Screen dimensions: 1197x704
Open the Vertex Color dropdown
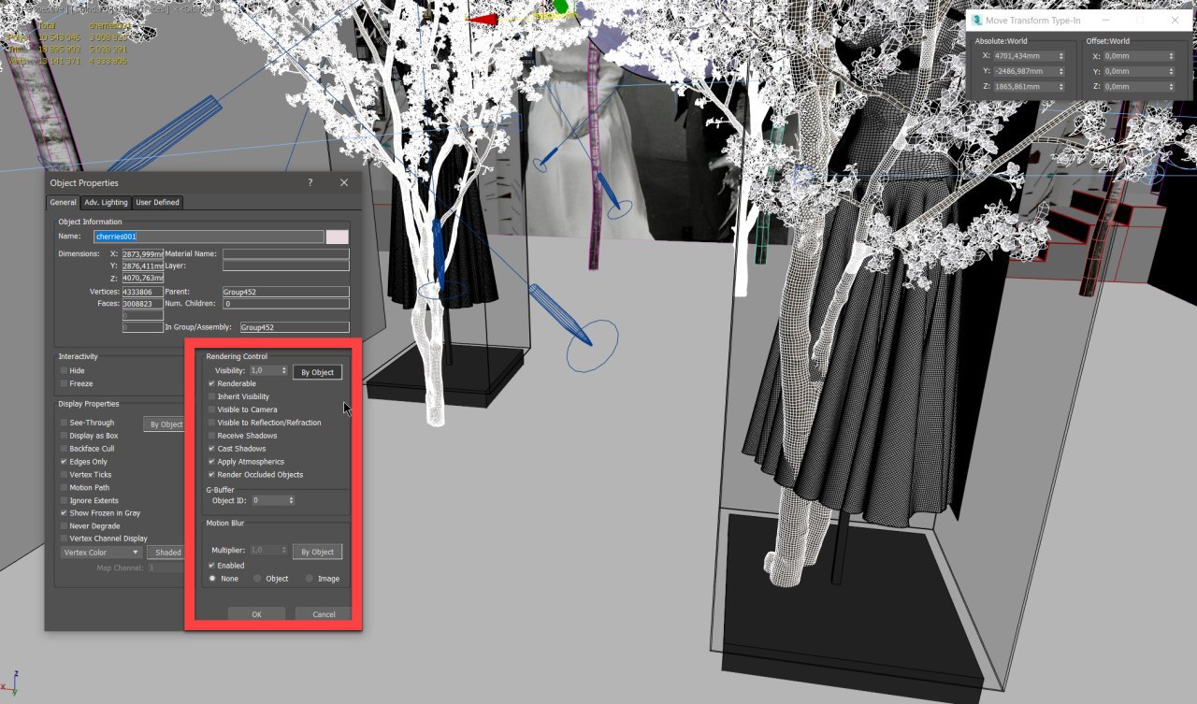click(102, 553)
